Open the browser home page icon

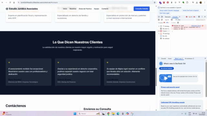[14, 3]
